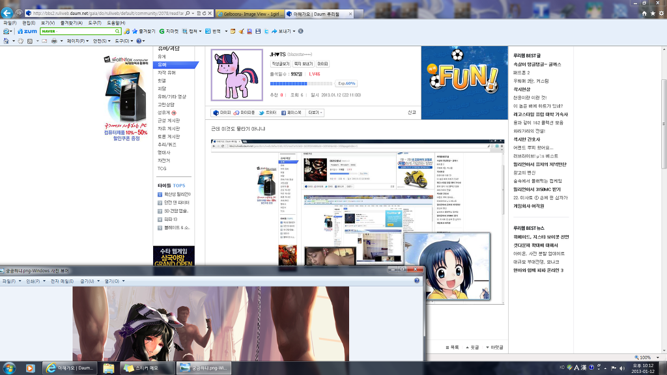Open the 안전(S) dropdown menu
667x375 pixels.
coord(101,41)
